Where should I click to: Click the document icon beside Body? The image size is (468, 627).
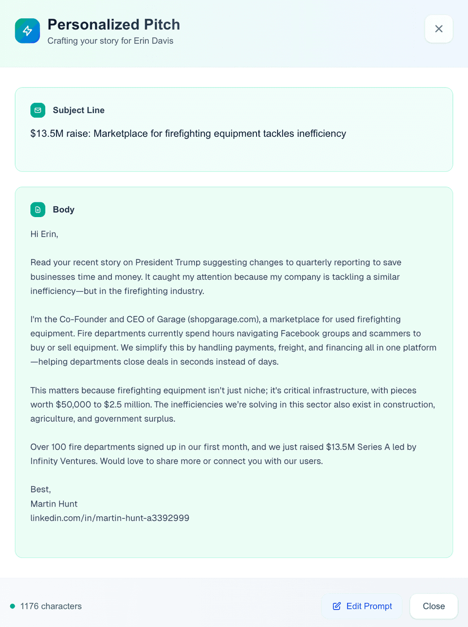pos(38,210)
